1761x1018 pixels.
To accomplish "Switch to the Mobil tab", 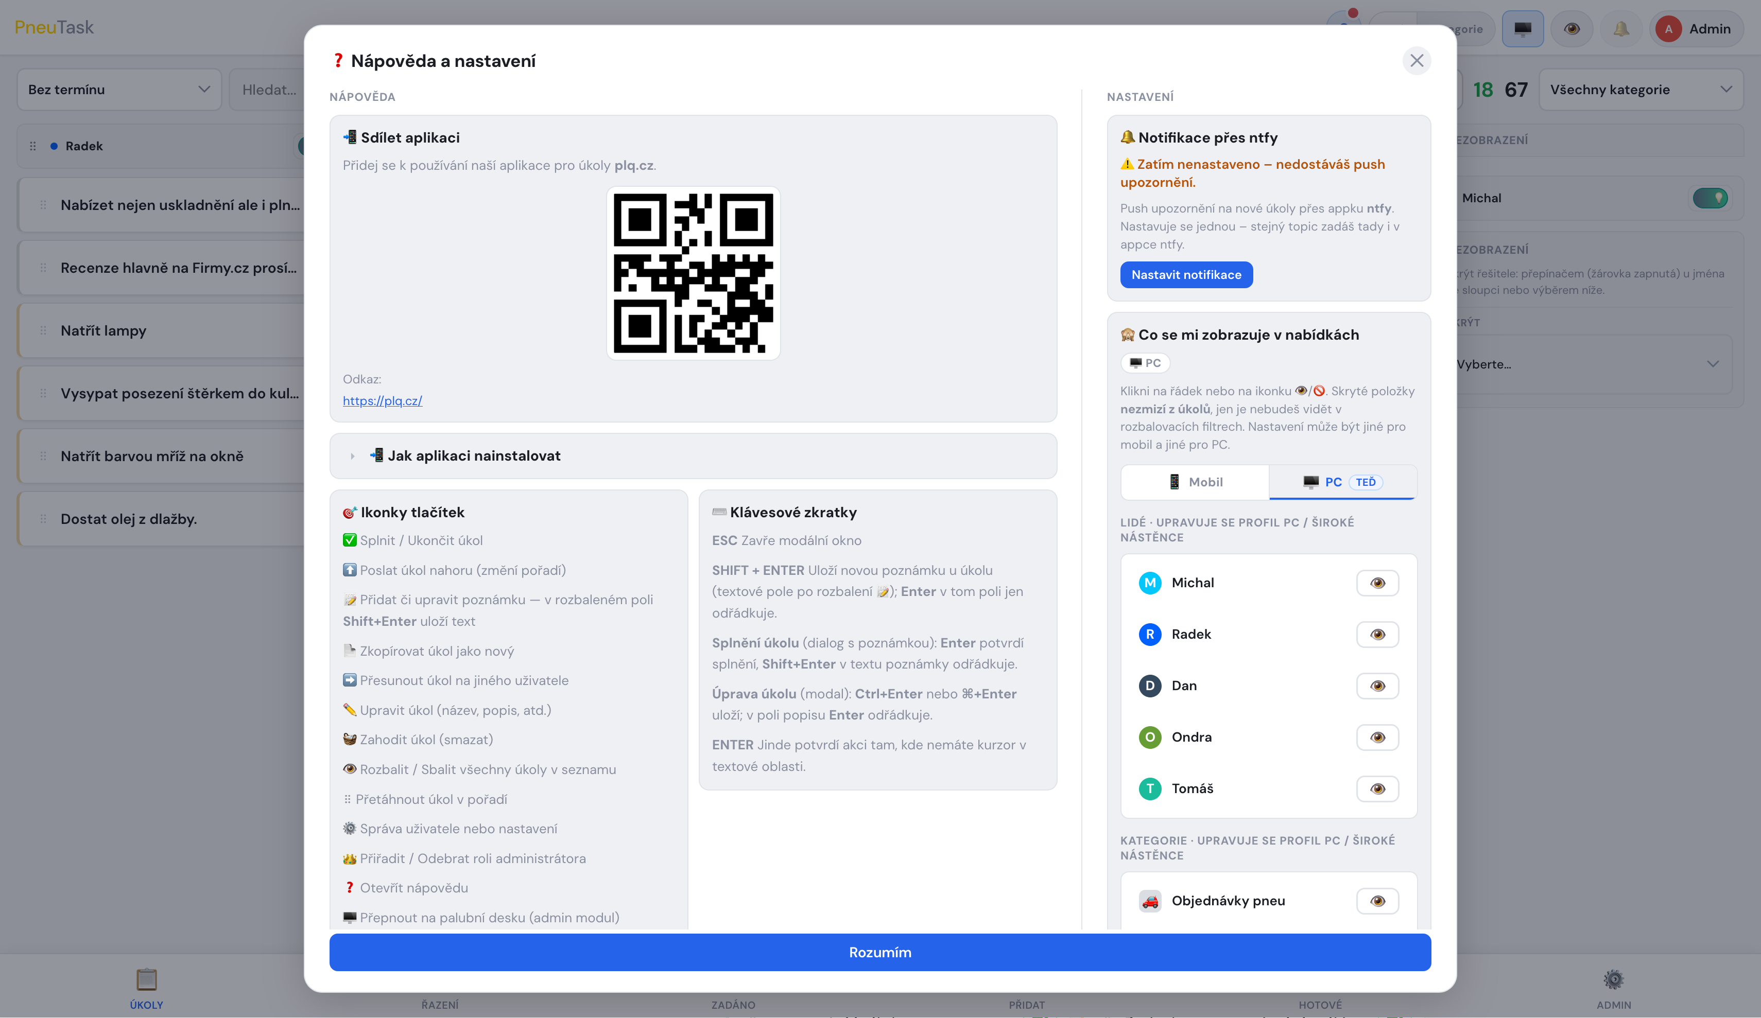I will (x=1195, y=481).
